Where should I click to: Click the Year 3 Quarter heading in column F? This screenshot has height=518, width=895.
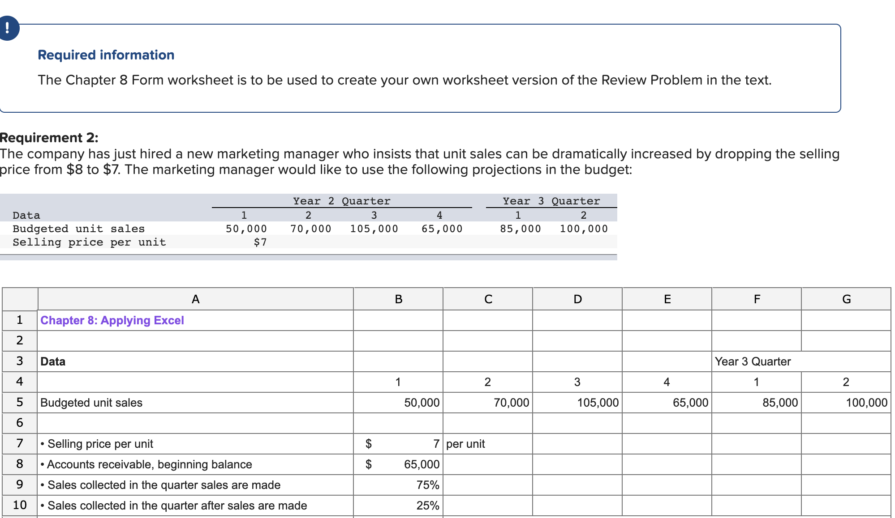click(753, 361)
